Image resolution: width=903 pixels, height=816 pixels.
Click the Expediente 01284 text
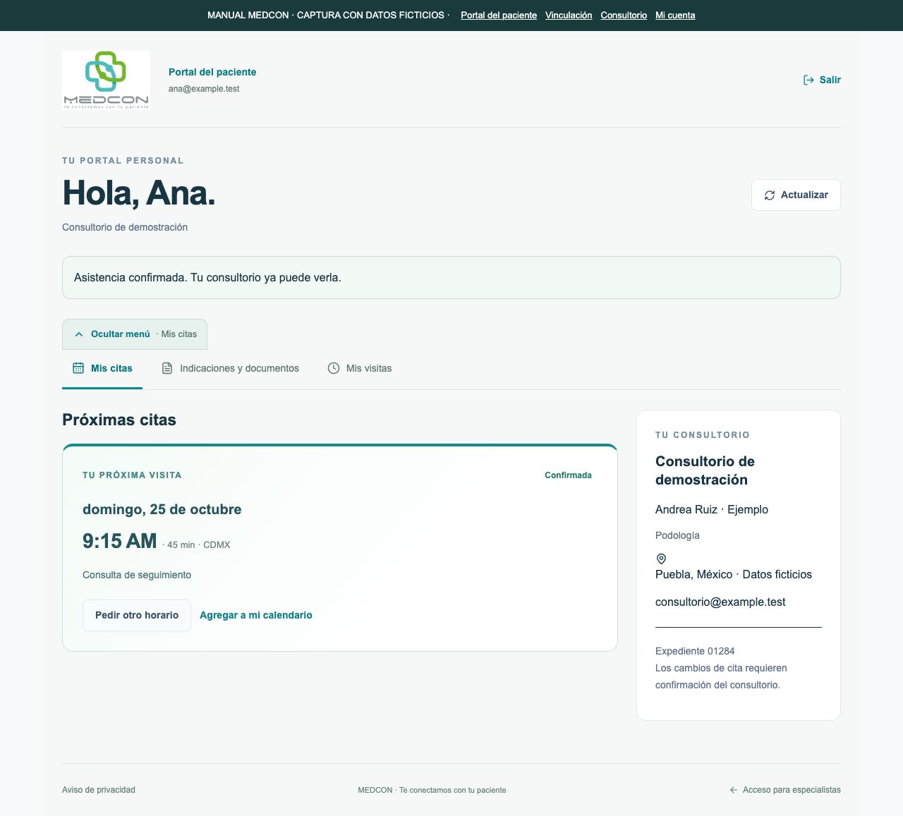(695, 651)
